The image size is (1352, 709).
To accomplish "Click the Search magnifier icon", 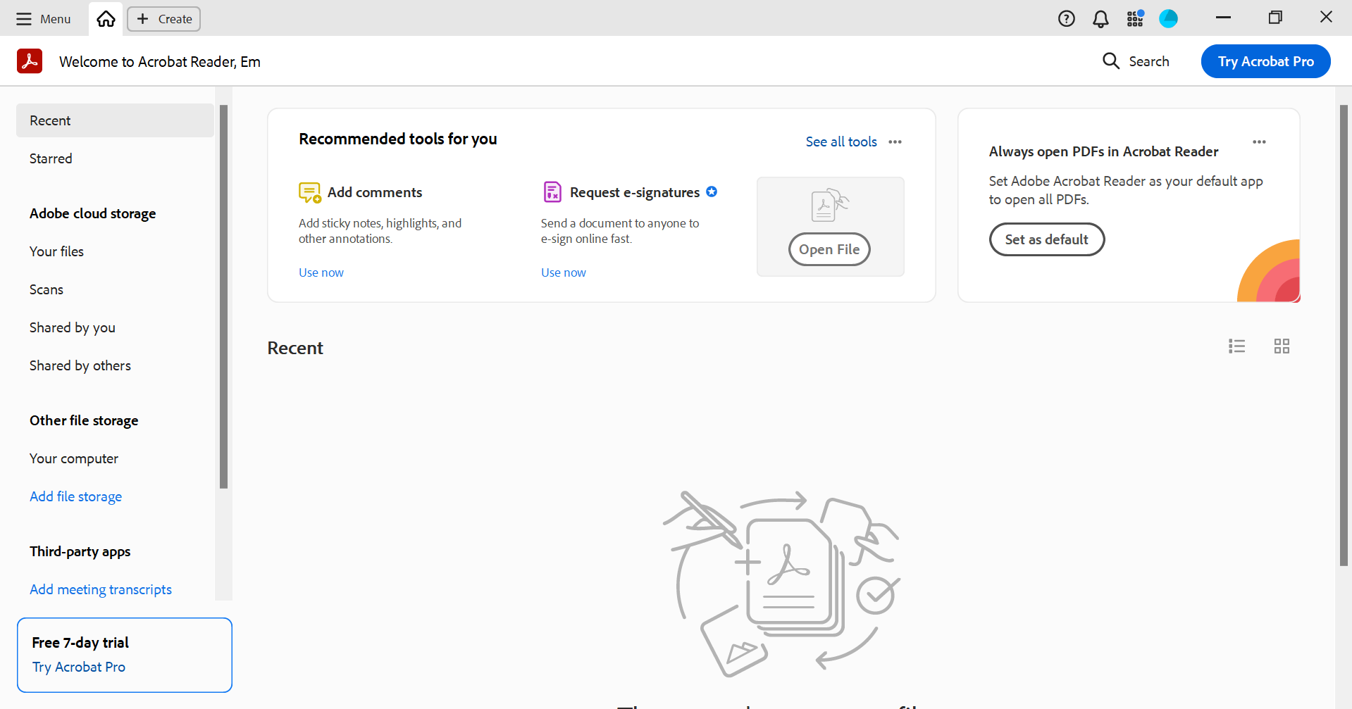I will point(1110,61).
